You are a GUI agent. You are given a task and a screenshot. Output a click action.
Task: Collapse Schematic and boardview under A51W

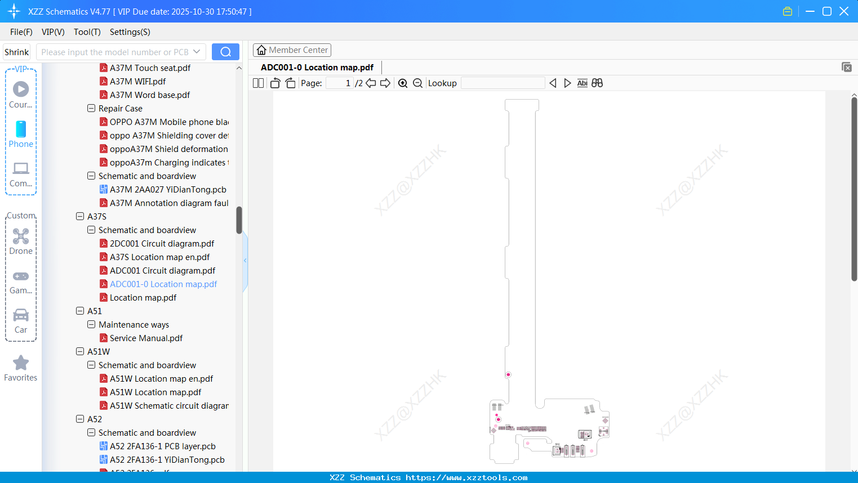[91, 365]
